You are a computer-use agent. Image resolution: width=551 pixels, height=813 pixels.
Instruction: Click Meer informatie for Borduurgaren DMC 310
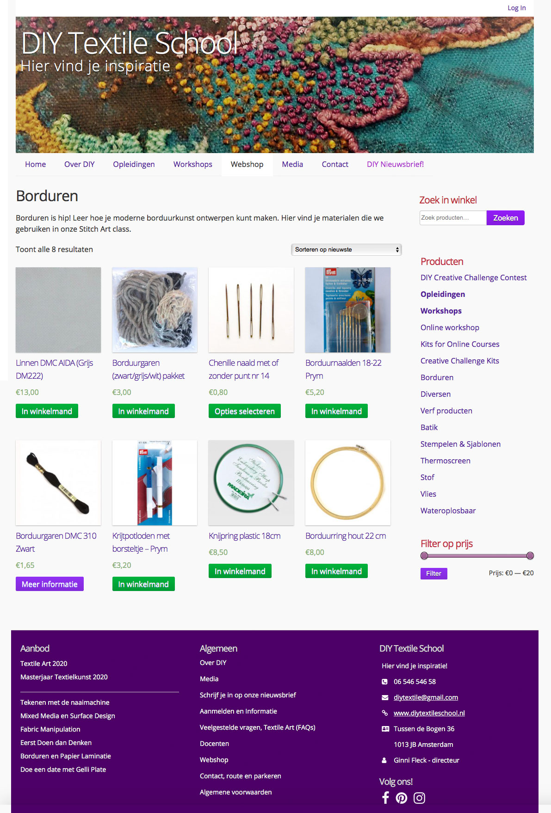[x=50, y=584]
